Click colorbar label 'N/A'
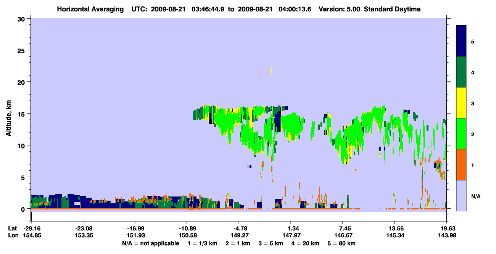 point(475,196)
